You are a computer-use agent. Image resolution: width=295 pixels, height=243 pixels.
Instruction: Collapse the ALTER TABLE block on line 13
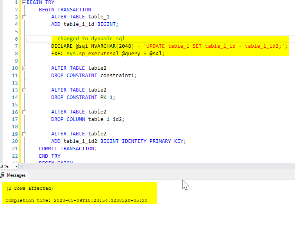point(24,90)
